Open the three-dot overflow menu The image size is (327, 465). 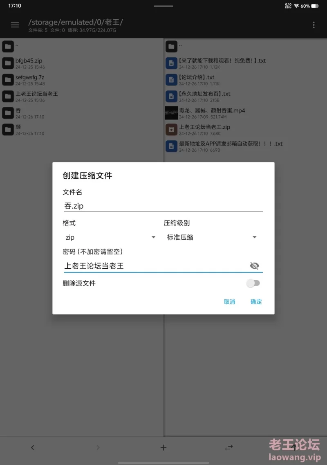pos(314,25)
